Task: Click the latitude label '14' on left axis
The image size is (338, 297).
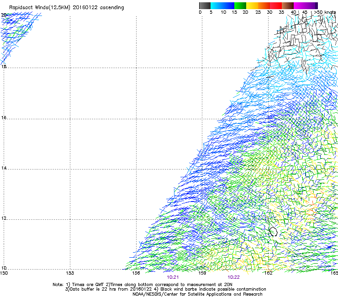Action: point(4,168)
